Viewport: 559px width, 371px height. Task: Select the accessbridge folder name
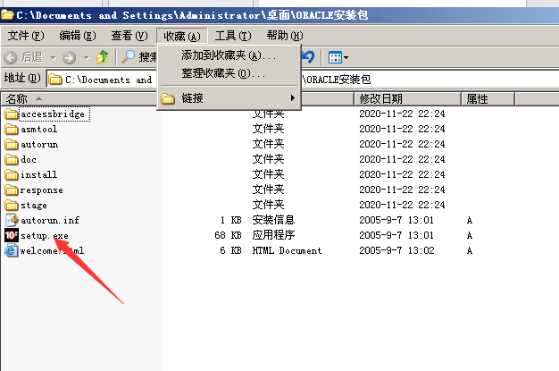[x=53, y=114]
